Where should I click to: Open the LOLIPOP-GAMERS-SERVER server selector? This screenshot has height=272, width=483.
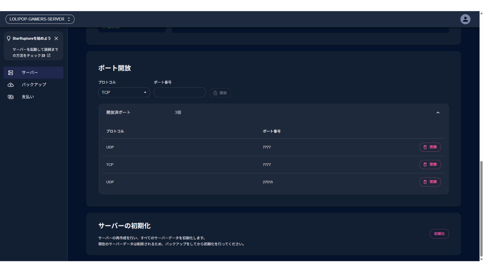click(x=40, y=19)
